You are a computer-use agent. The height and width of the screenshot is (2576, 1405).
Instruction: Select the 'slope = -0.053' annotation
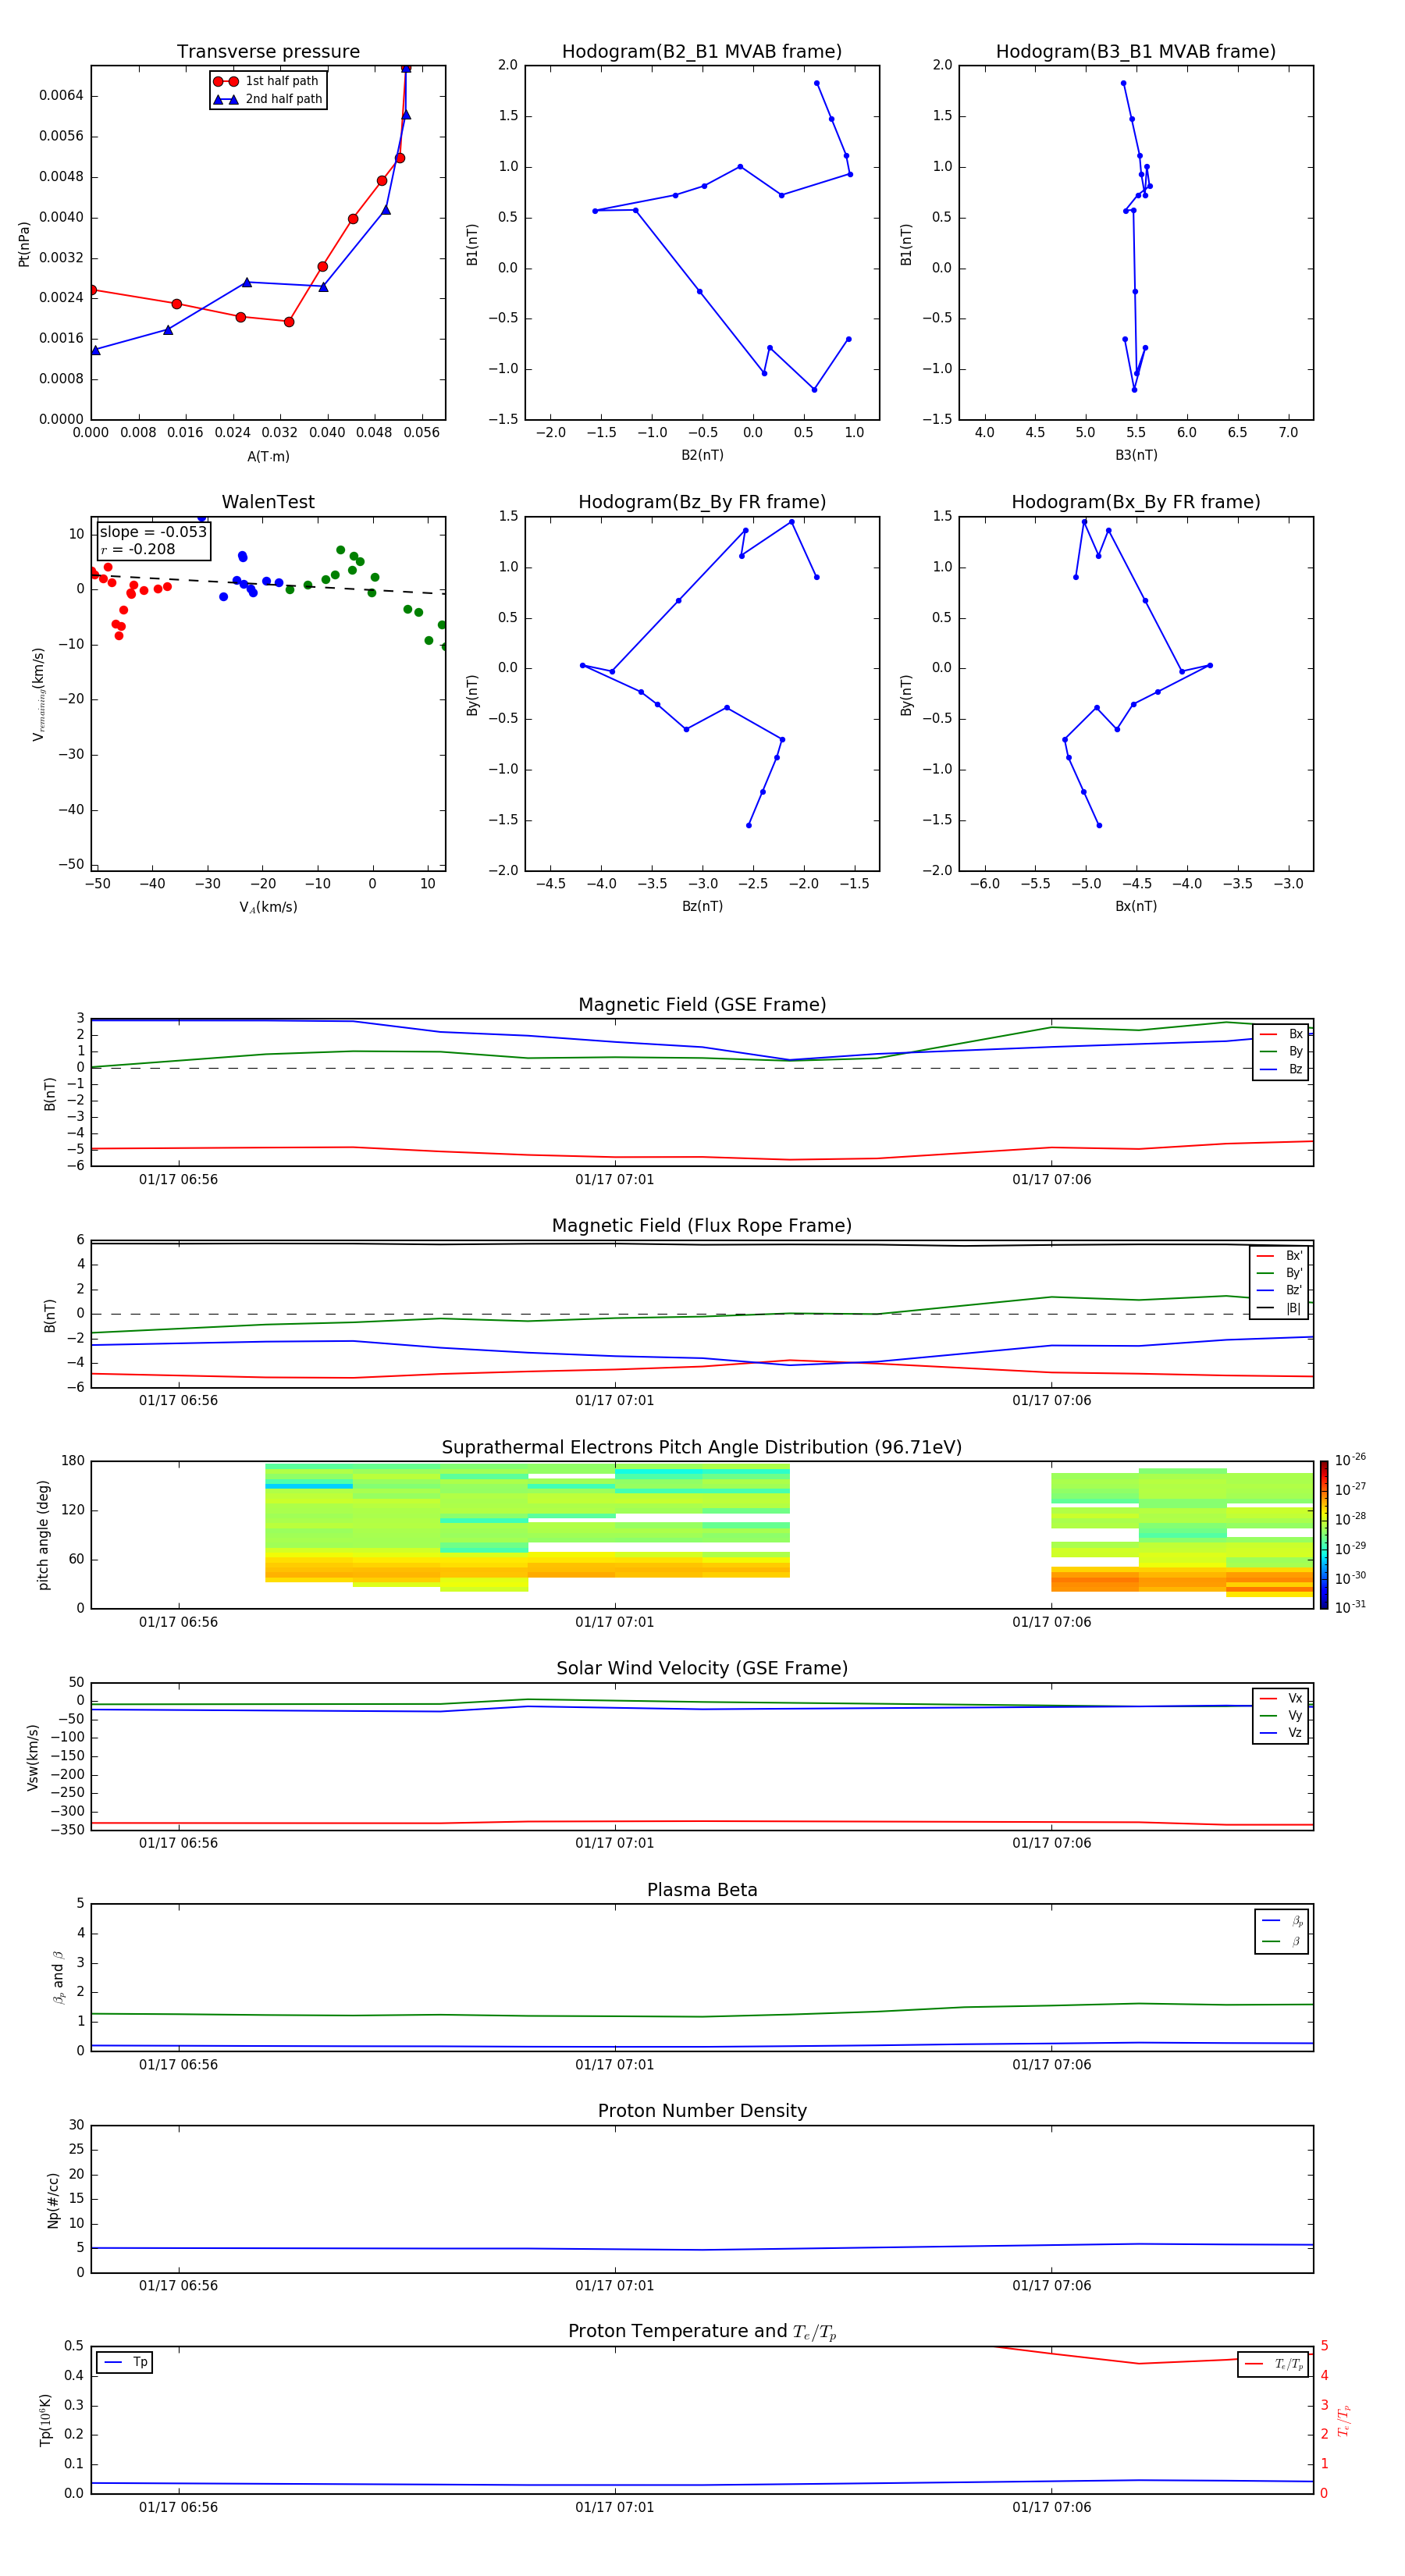(x=153, y=532)
